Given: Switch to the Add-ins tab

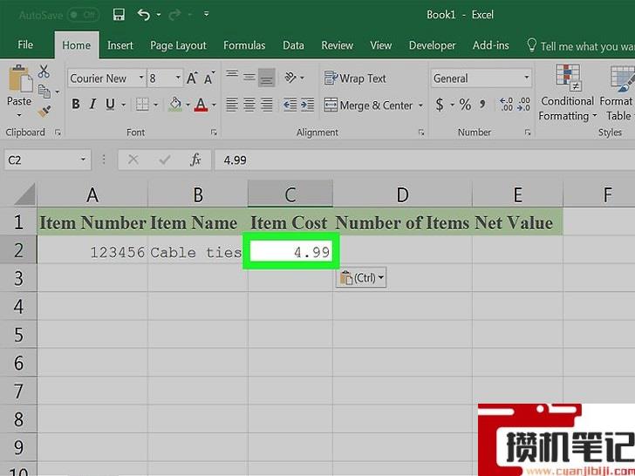Looking at the screenshot, I should click(x=490, y=45).
